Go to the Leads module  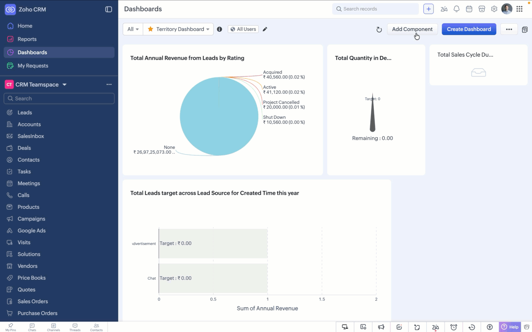coord(24,113)
